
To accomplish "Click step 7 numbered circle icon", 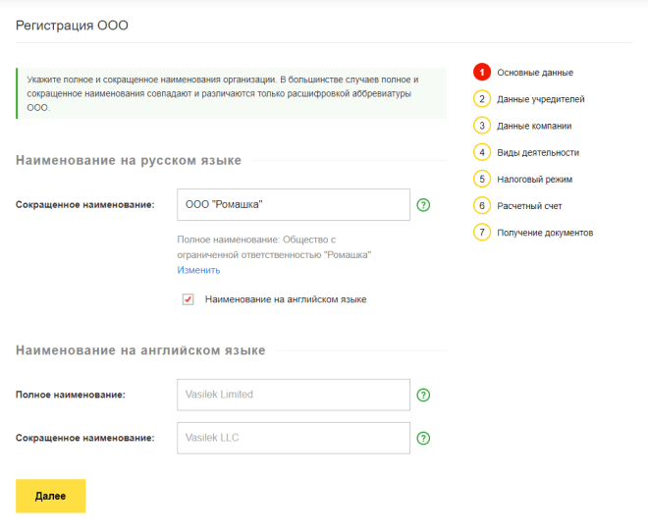I will click(481, 233).
